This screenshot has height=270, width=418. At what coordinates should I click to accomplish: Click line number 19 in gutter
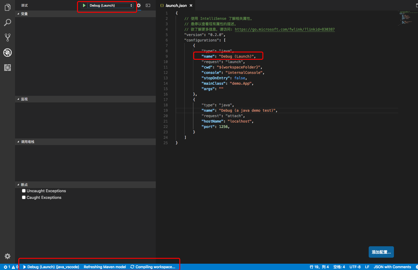(x=165, y=111)
